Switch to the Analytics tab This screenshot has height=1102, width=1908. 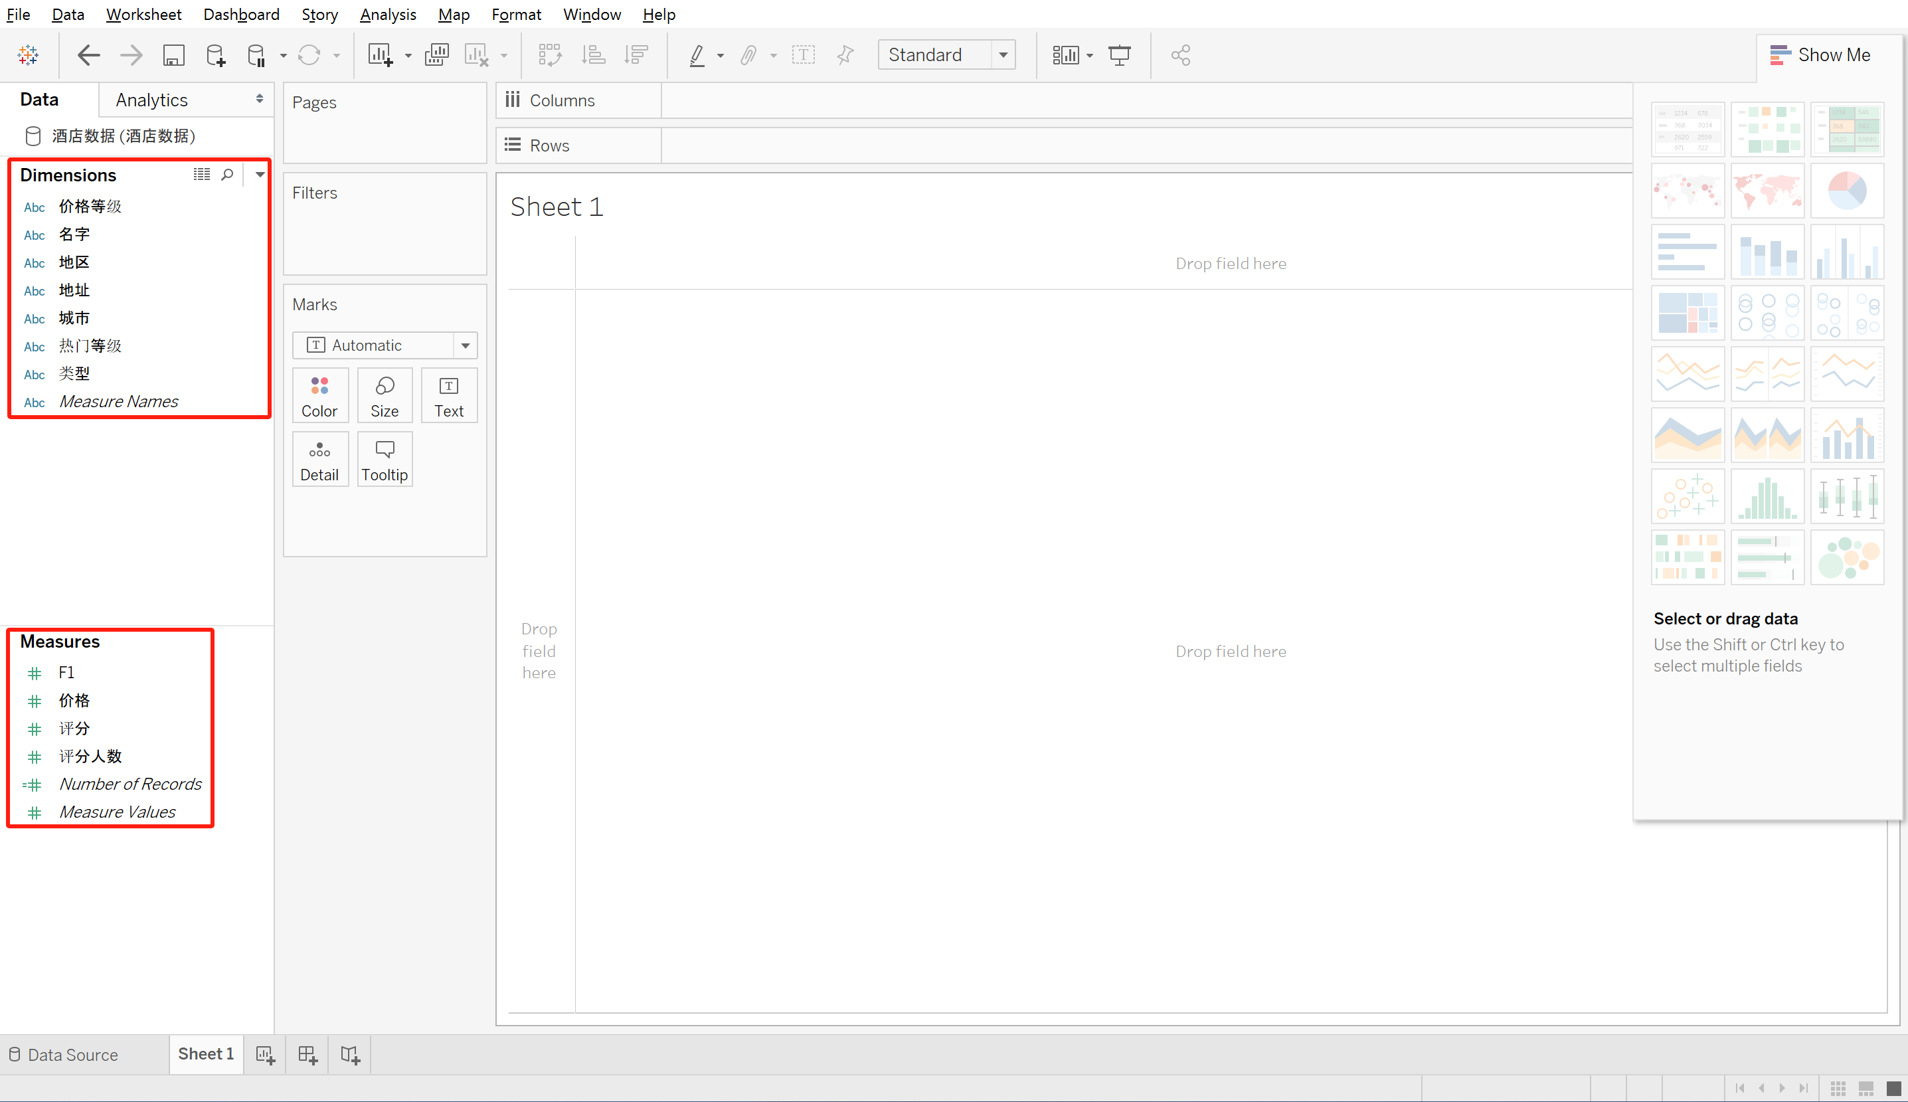pos(151,100)
